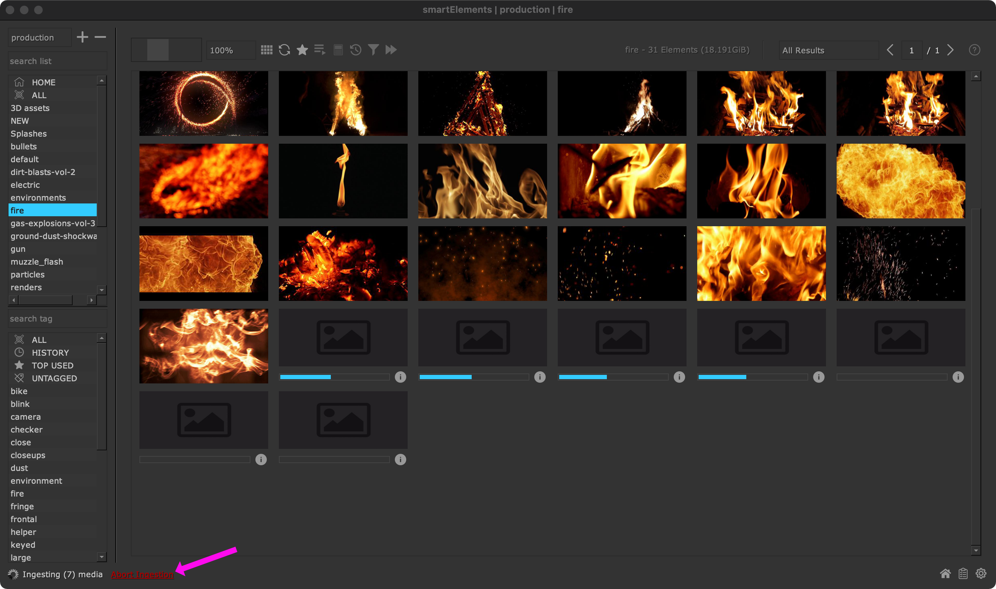Click the Abort Ingestion link

142,574
